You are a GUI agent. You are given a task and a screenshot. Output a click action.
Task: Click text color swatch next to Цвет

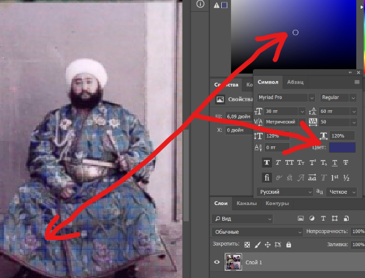pyautogui.click(x=342, y=148)
